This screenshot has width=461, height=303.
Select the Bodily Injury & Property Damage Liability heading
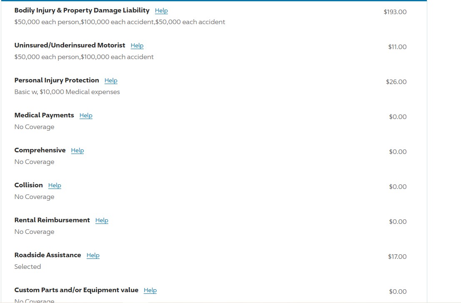tap(82, 10)
